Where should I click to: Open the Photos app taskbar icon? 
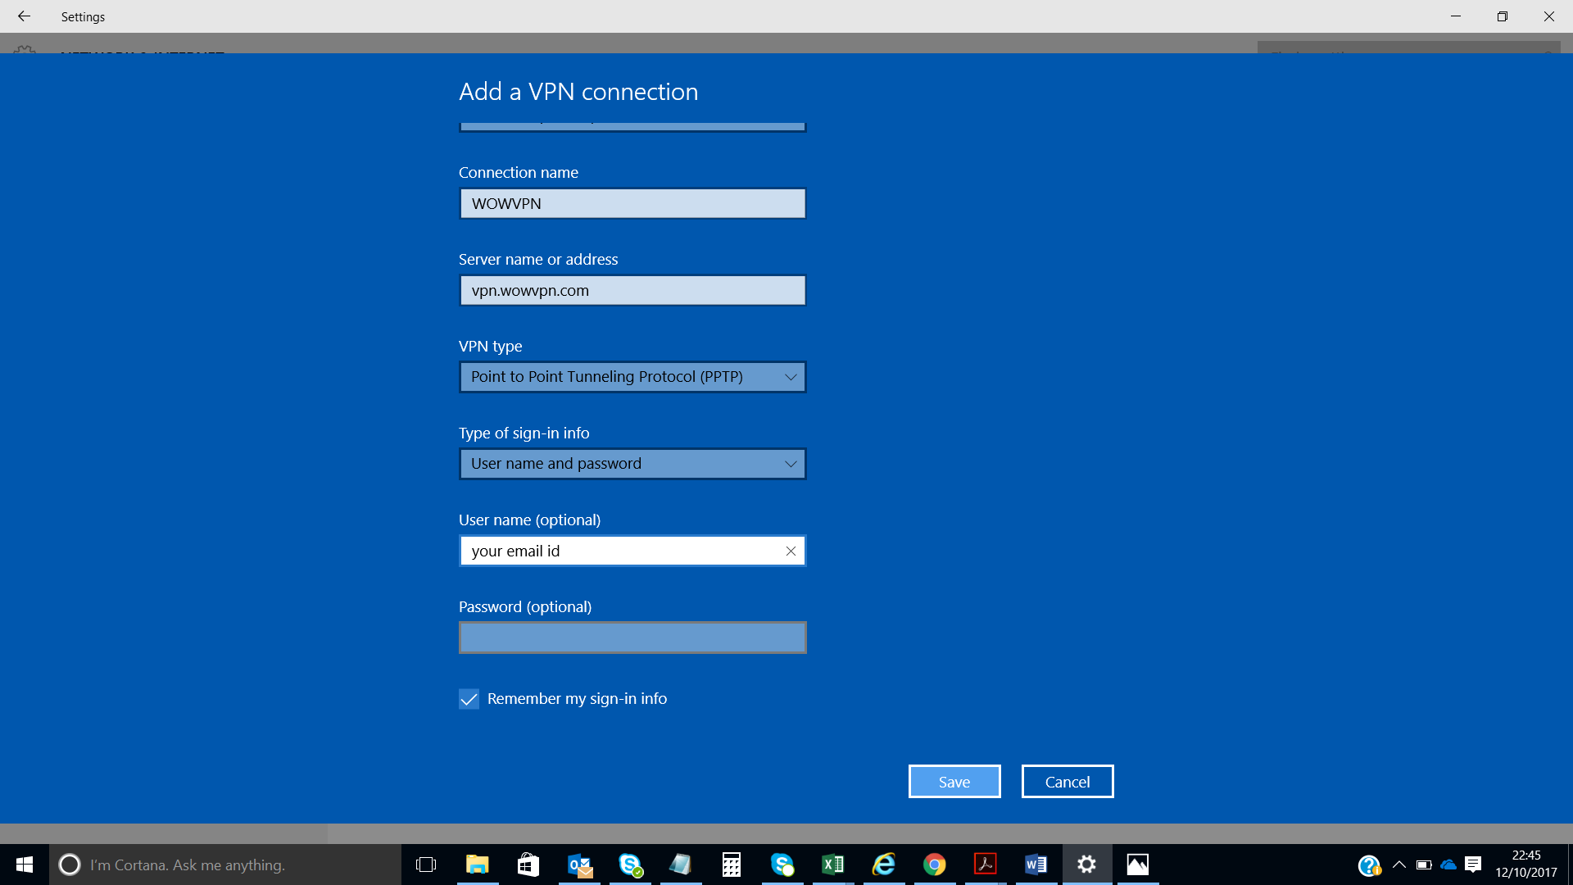(1138, 865)
